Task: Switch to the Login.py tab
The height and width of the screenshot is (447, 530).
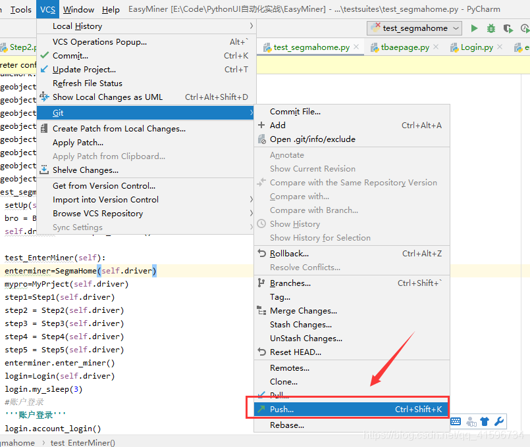Action: [x=477, y=47]
